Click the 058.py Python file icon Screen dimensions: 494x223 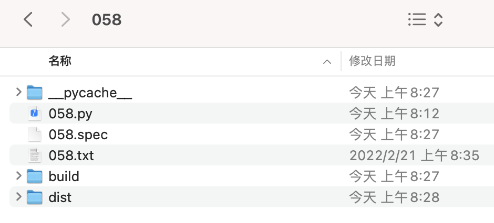tap(35, 114)
